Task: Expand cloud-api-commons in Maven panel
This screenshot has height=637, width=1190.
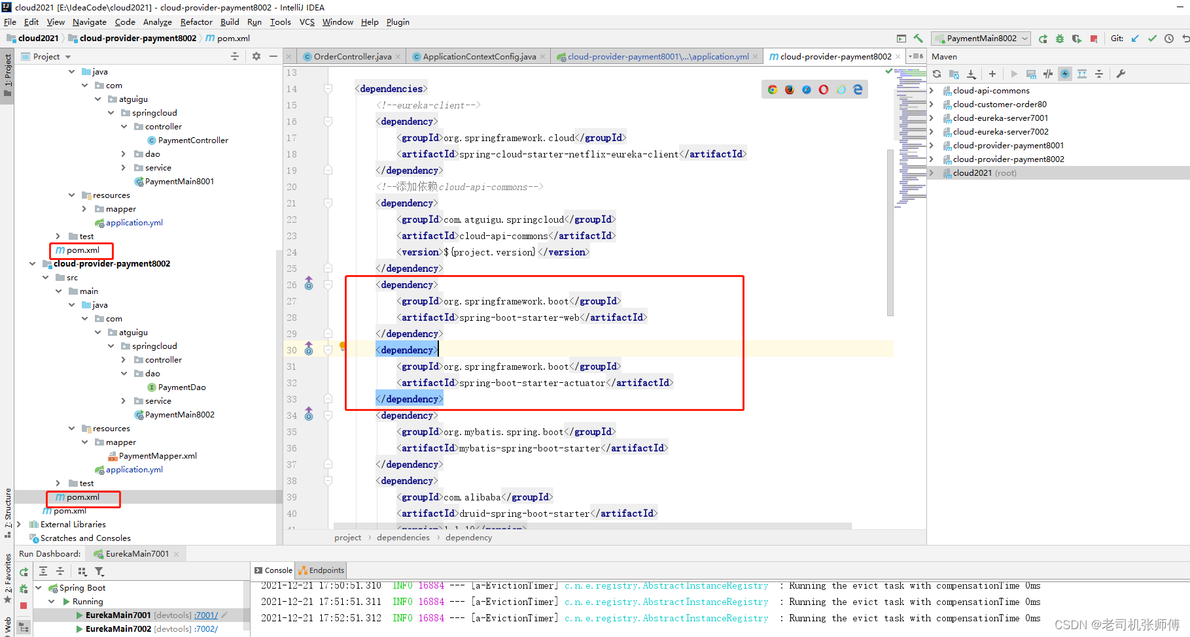Action: 932,90
